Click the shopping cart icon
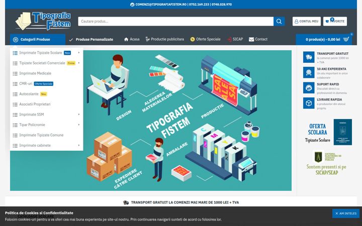This screenshot has height=226, width=362. pyautogui.click(x=346, y=39)
